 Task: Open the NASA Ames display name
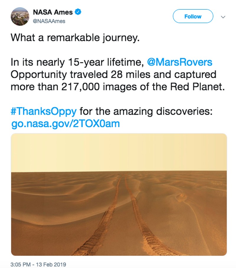point(53,12)
